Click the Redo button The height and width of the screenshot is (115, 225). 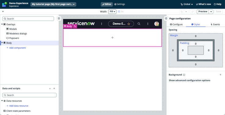click(x=193, y=12)
